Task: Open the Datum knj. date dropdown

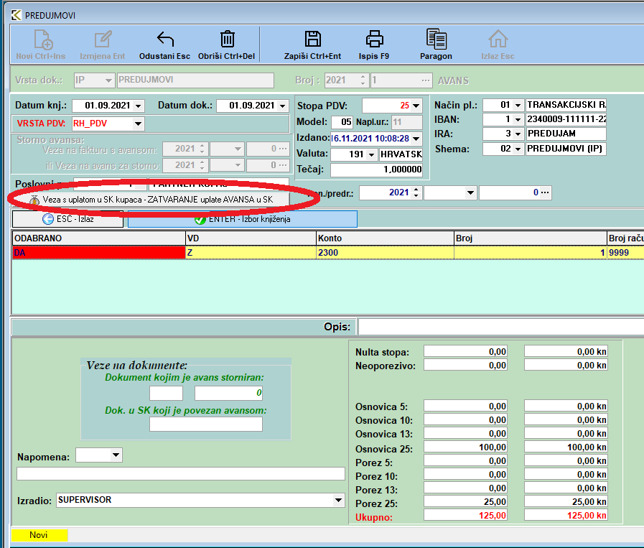Action: [x=139, y=106]
